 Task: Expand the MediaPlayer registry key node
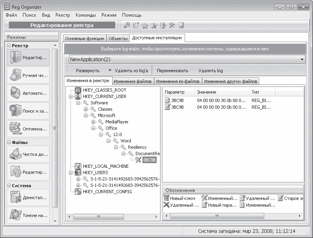click(94, 122)
